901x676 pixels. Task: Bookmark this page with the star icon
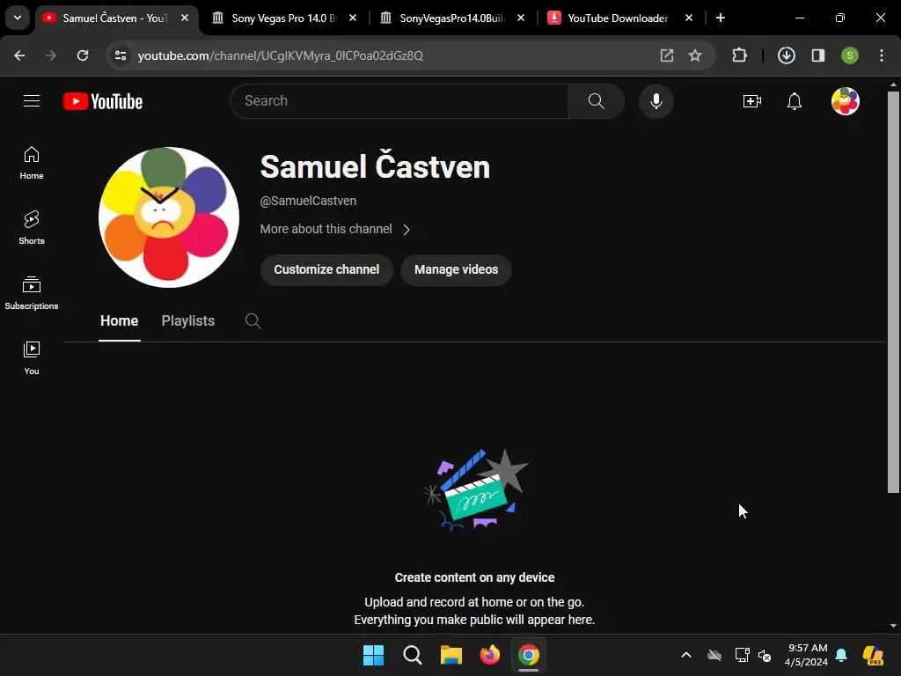pyautogui.click(x=695, y=55)
